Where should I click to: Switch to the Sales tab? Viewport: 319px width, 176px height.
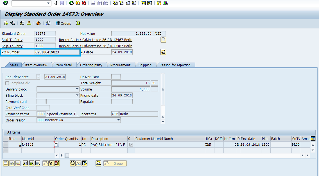14,65
